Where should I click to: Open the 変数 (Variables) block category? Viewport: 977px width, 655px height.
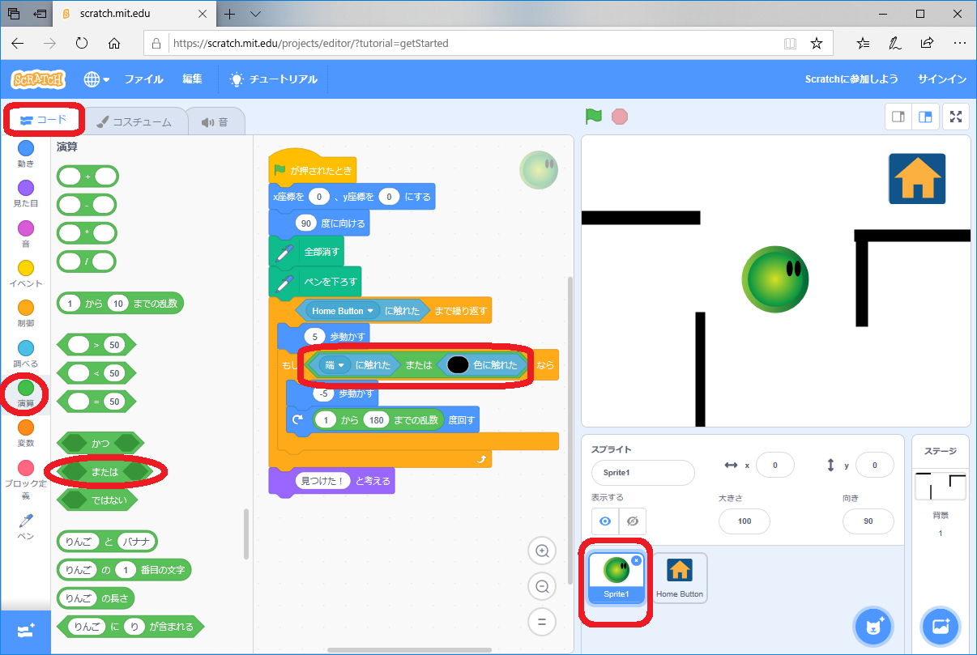(26, 432)
